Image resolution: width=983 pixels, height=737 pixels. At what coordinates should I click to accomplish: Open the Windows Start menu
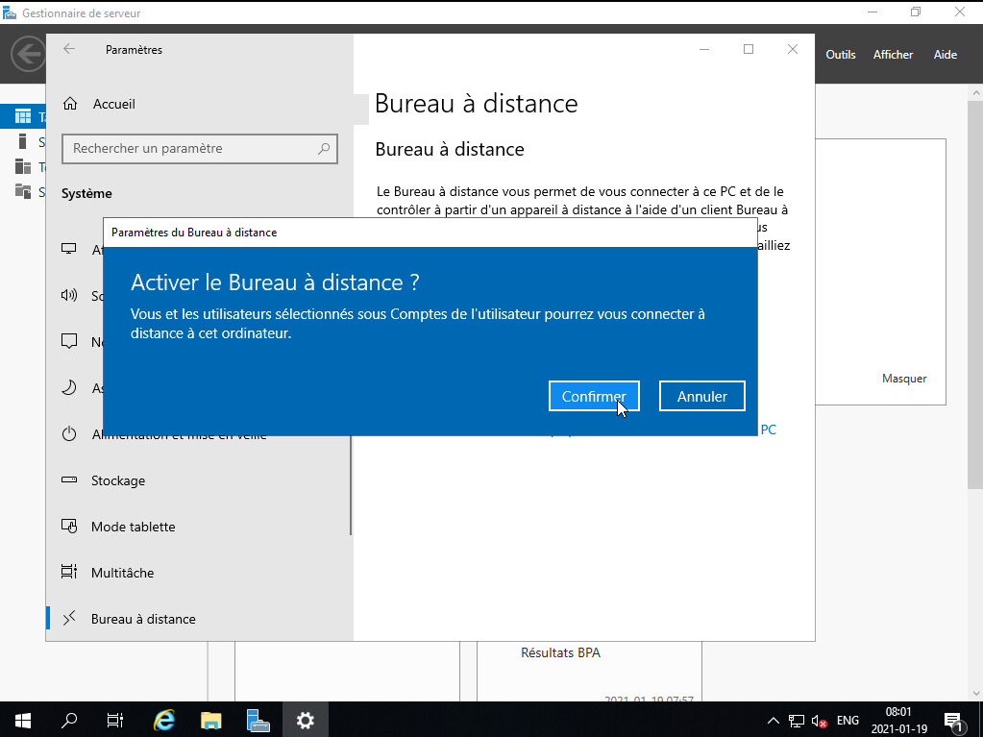(22, 720)
